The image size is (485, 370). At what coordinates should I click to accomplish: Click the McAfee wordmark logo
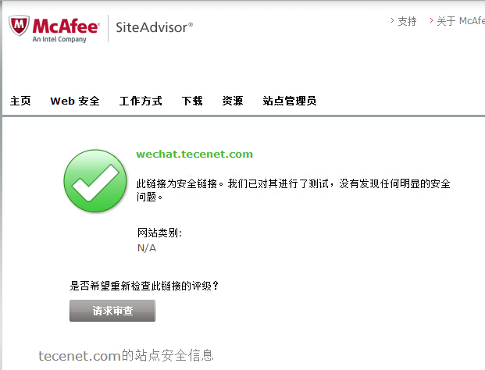tap(66, 26)
